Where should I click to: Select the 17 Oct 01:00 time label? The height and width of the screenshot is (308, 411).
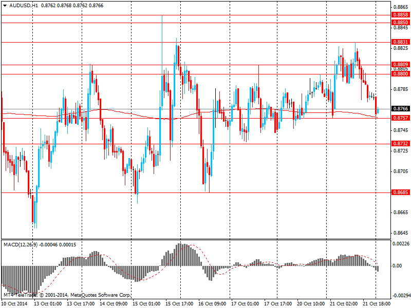(245, 304)
